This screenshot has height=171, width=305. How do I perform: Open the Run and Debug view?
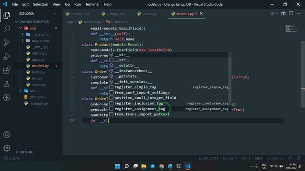click(x=7, y=57)
